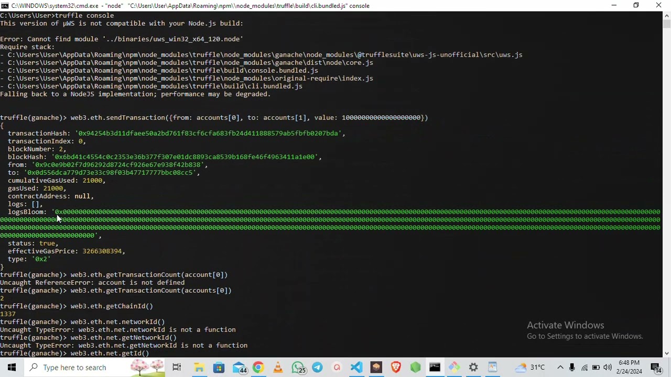
Task: Select the active cmd window taskbar icon
Action: click(435, 368)
